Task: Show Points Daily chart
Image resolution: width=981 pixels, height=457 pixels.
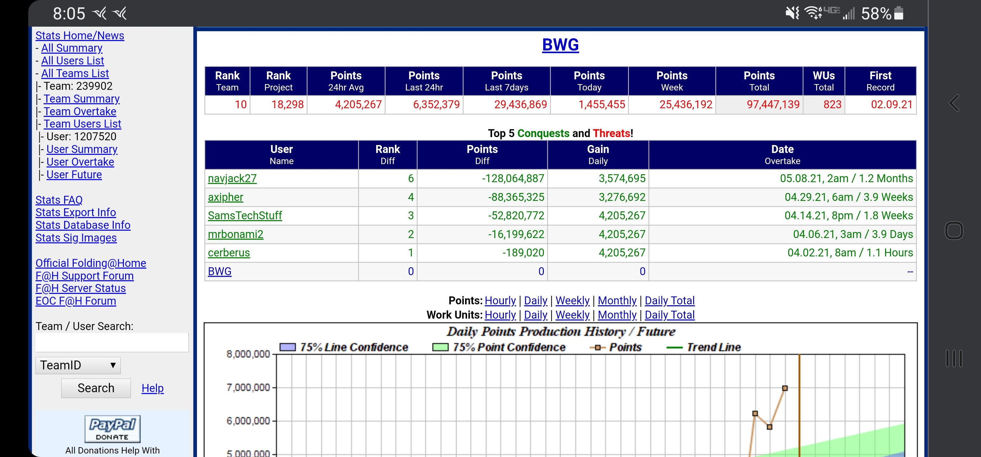Action: click(536, 301)
